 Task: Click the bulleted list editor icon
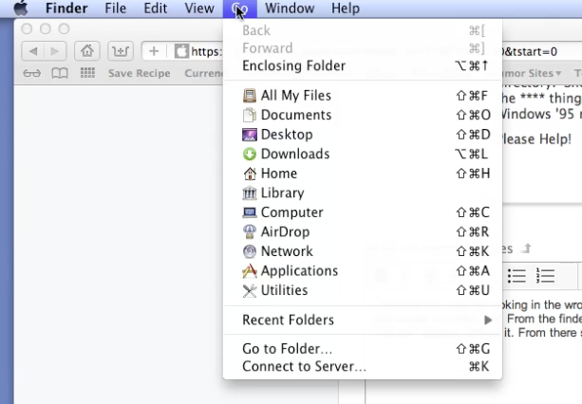point(516,276)
